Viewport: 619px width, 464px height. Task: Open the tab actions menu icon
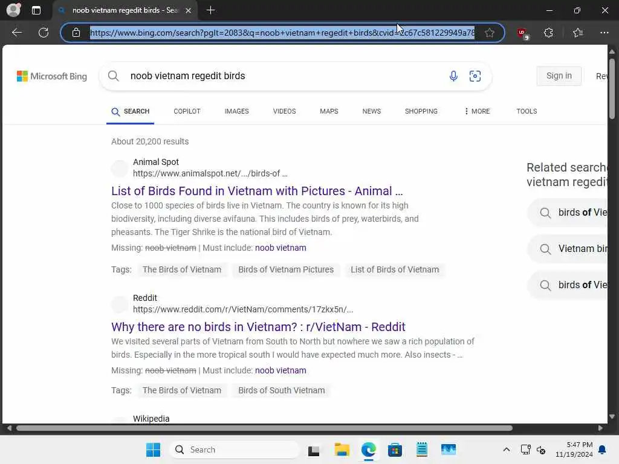pos(36,10)
